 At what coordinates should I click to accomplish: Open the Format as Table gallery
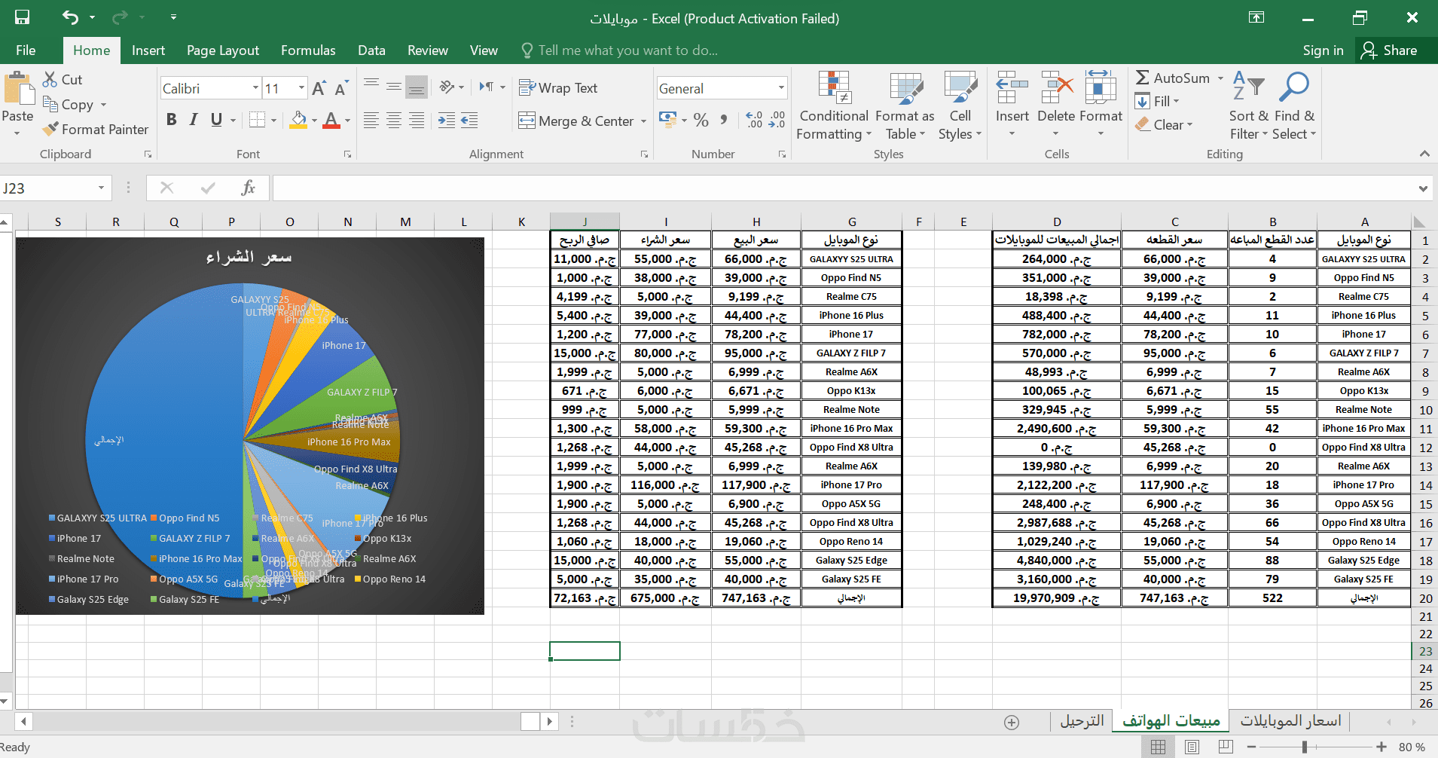point(905,105)
